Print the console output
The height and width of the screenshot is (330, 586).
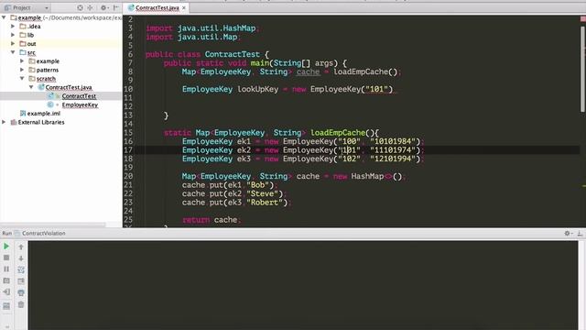pyautogui.click(x=21, y=292)
